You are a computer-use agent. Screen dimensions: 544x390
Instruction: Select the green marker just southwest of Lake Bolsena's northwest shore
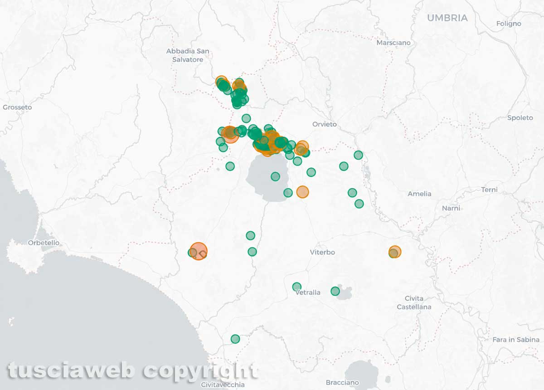click(x=230, y=166)
